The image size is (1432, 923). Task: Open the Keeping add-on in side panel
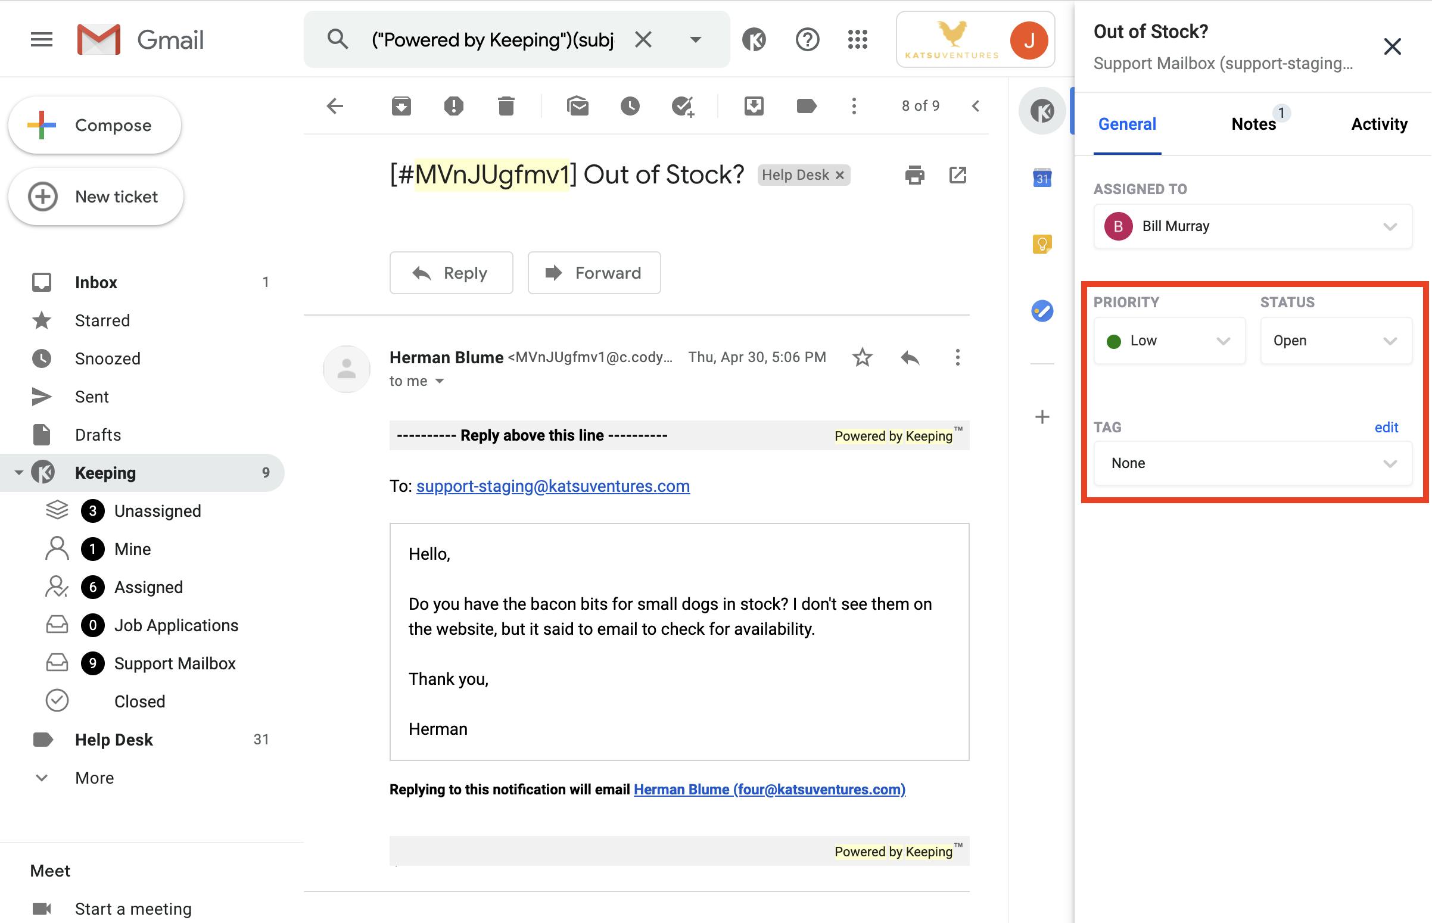click(1042, 111)
